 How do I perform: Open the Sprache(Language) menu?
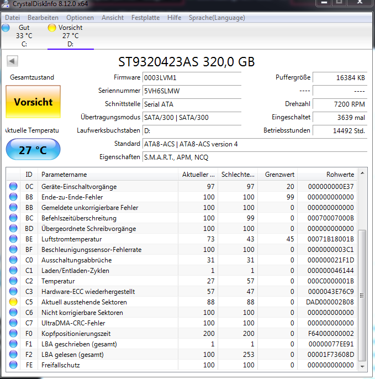tap(216, 18)
